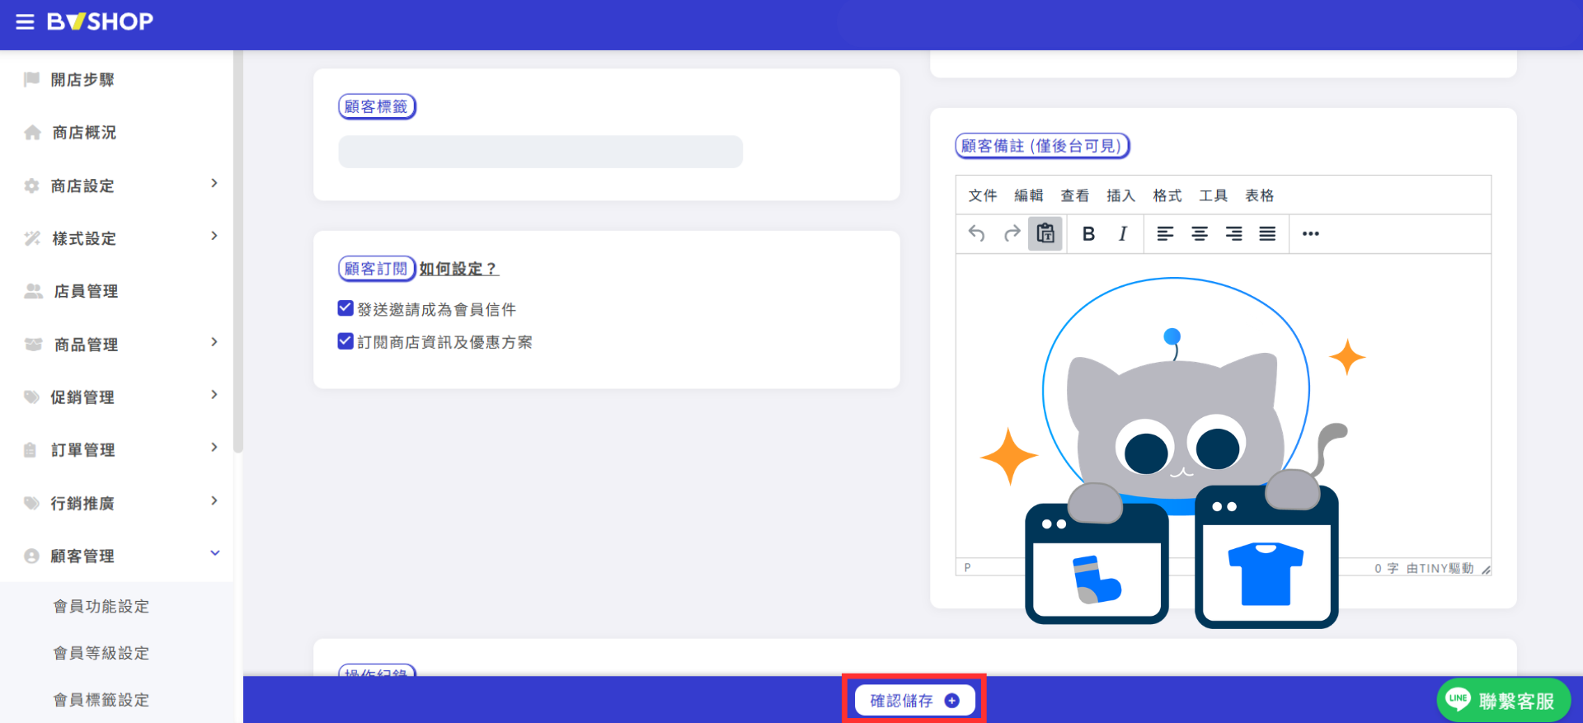
Task: Click the LINE icon in 聯繫客服
Action: [x=1459, y=699]
